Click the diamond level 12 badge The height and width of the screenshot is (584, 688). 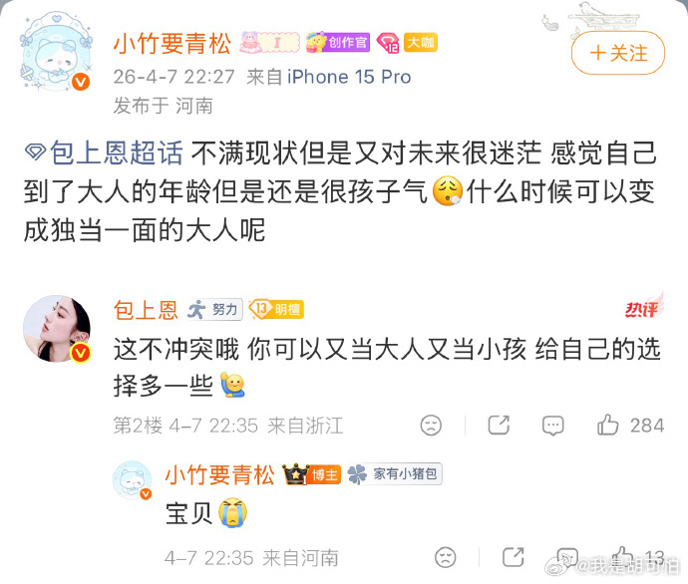(x=388, y=43)
